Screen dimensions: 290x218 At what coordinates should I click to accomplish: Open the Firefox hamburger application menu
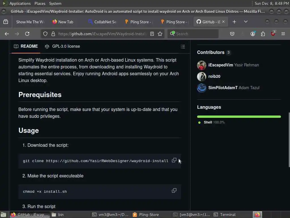coord(283,34)
